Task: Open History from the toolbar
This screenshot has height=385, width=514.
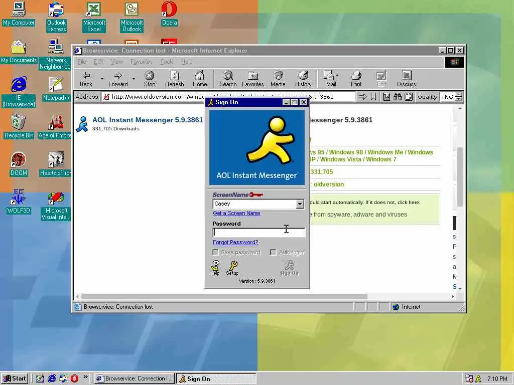Action: click(303, 79)
